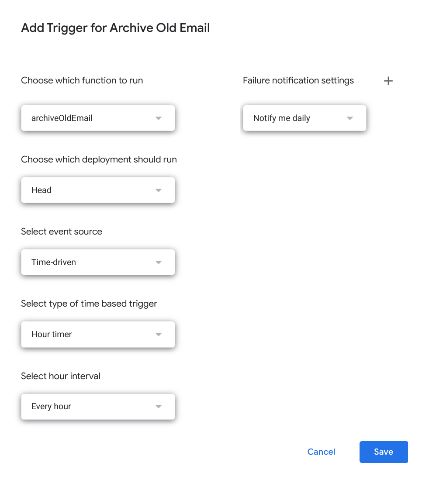Viewport: 429px width, 480px height.
Task: Open the deployment dropdown showing Head
Action: 98,190
